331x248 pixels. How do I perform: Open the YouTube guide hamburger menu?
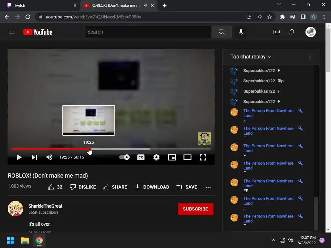point(12,32)
